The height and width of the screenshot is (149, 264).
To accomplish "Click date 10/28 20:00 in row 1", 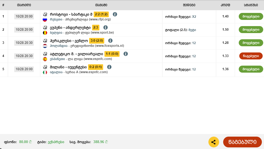I will click(x=24, y=16).
